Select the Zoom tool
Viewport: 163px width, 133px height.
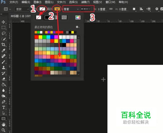pyautogui.click(x=4, y=130)
